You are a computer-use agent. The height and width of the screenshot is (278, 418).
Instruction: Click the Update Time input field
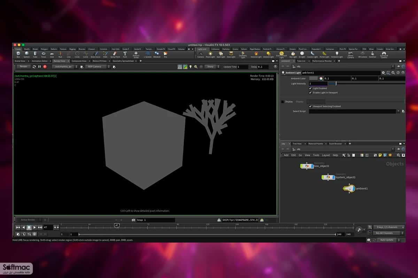click(242, 66)
